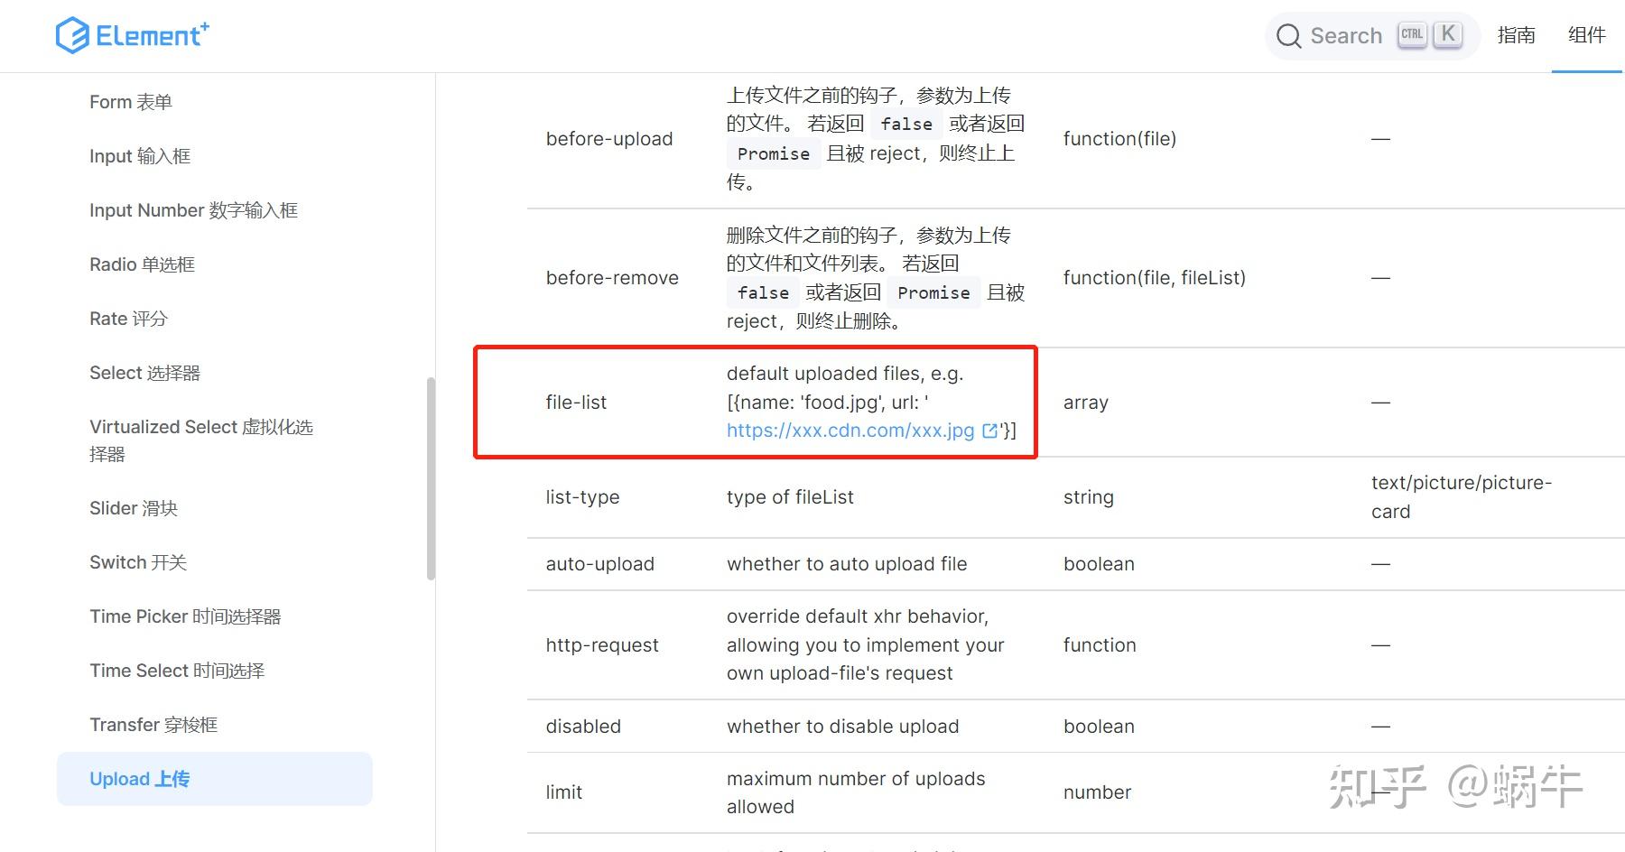
Task: Switch to the 指南 tab
Action: point(1517,35)
